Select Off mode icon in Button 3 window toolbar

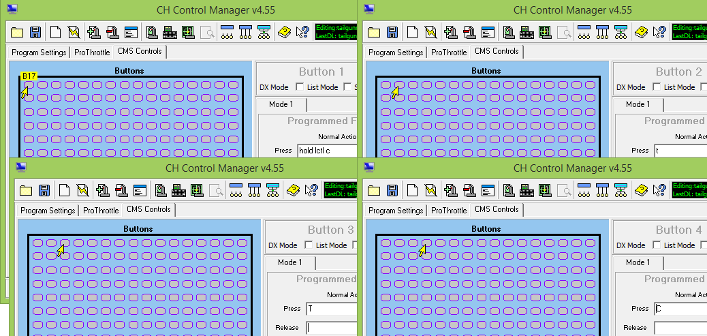pyautogui.click(x=236, y=190)
